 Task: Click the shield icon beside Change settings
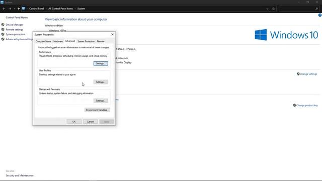(298, 74)
